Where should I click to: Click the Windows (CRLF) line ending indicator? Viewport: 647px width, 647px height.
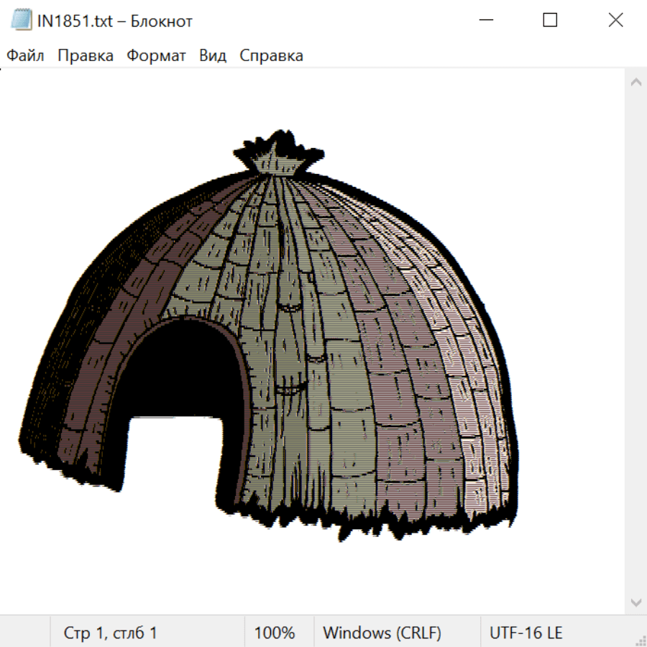382,633
